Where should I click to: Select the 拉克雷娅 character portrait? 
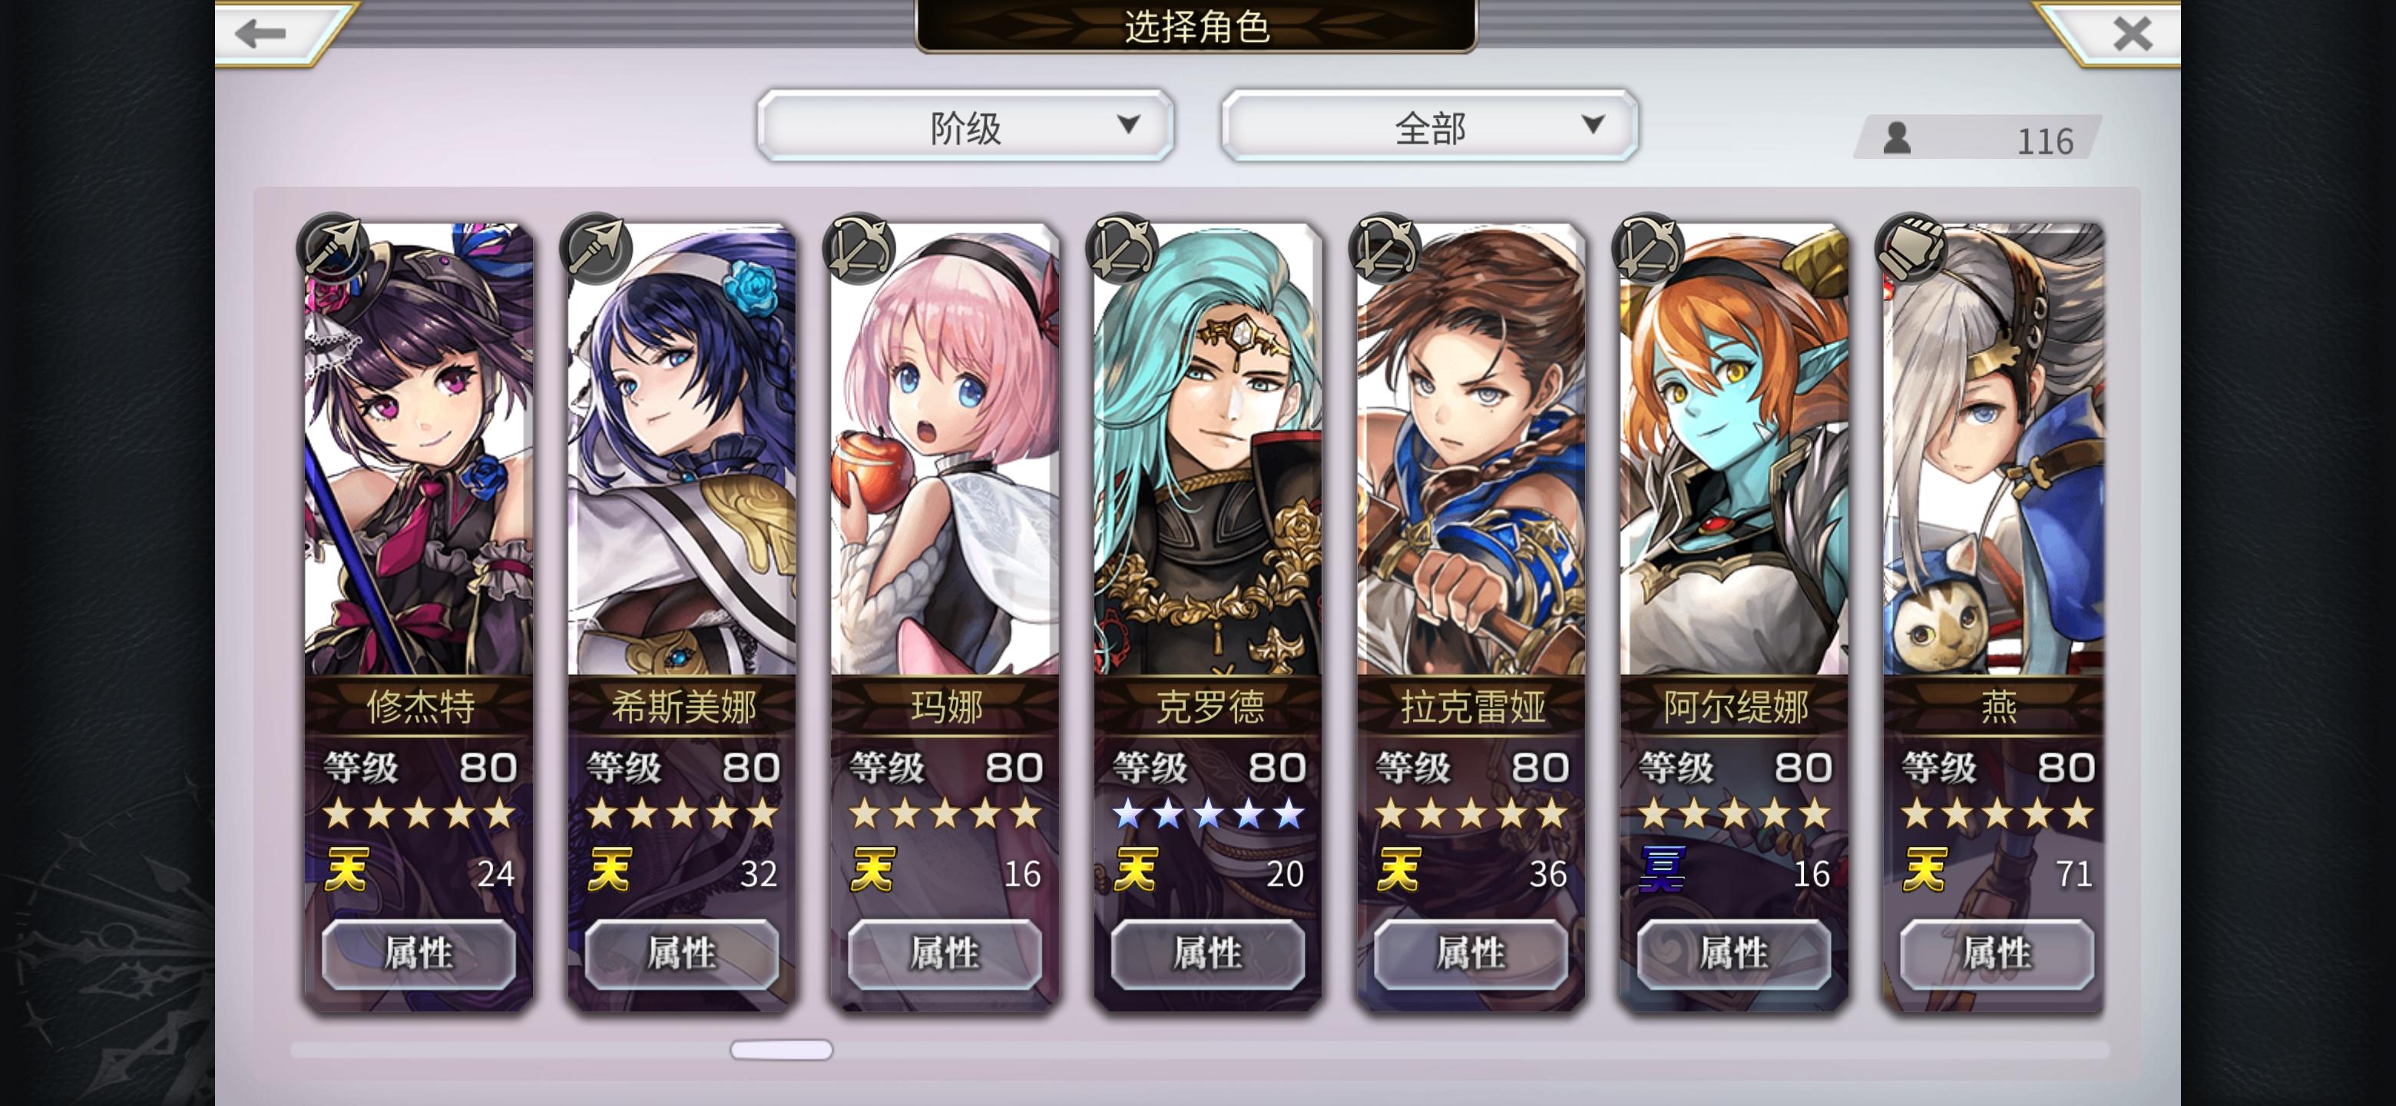pyautogui.click(x=1471, y=449)
